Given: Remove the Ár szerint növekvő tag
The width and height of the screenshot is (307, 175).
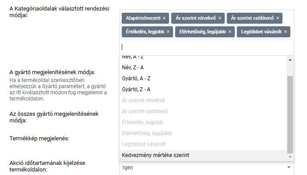Looking at the screenshot, I should (x=220, y=18).
